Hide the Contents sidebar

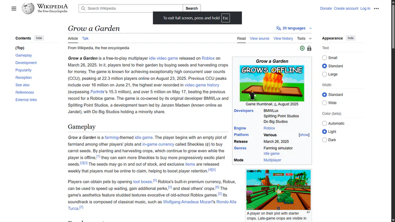(x=39, y=38)
